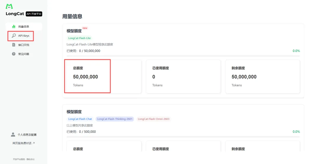The image size is (319, 164).
Task: Click the text 以上模型共享此额度
Action: click(80, 125)
